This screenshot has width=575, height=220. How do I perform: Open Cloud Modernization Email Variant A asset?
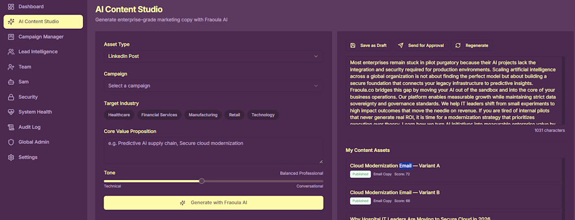453,170
